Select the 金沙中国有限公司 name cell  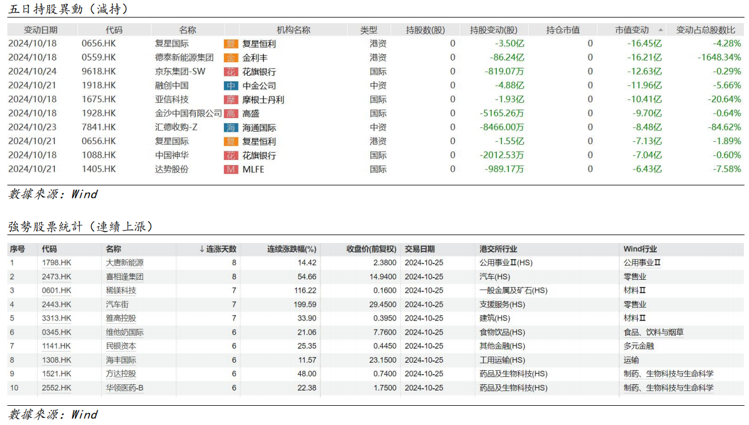[x=189, y=114]
